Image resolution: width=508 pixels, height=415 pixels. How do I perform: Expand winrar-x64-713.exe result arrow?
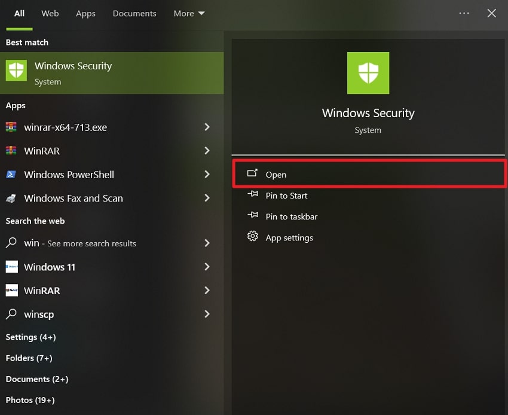pyautogui.click(x=207, y=127)
